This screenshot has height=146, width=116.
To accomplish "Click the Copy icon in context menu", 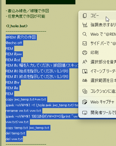I will [x=85, y=16].
